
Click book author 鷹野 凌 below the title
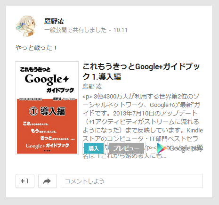92,86
